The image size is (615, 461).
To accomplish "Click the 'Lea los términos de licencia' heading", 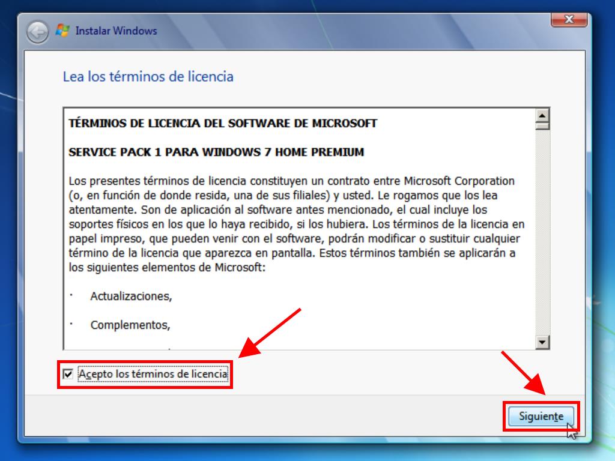I will tap(148, 77).
